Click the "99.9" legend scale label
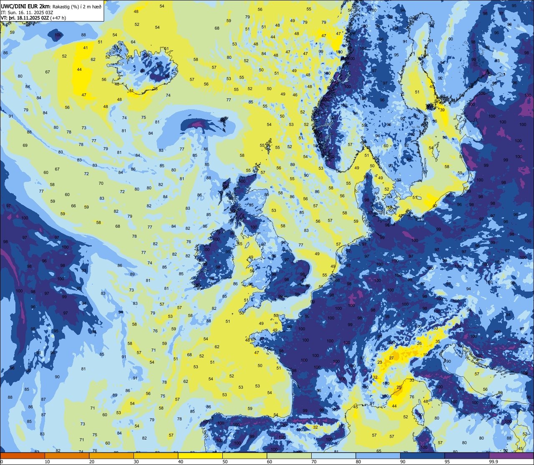This screenshot has height=465, width=534. pos(493,462)
